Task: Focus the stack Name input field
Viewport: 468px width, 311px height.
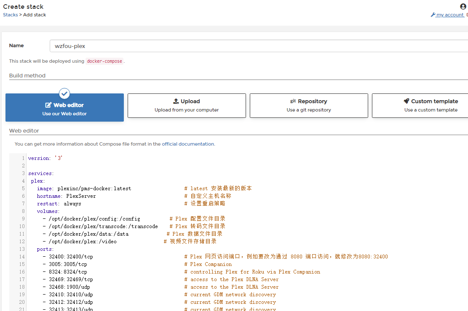Action: pyautogui.click(x=259, y=46)
